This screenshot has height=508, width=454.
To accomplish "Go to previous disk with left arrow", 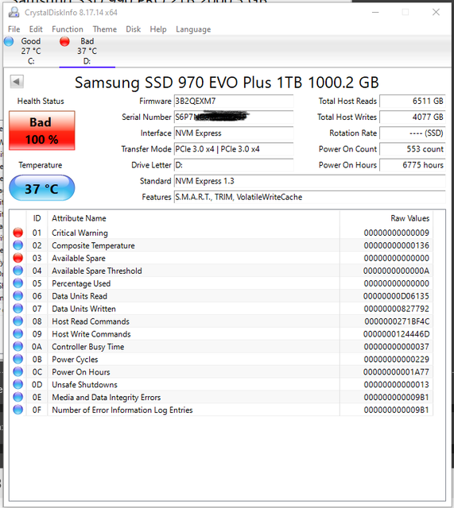I will coord(17,81).
